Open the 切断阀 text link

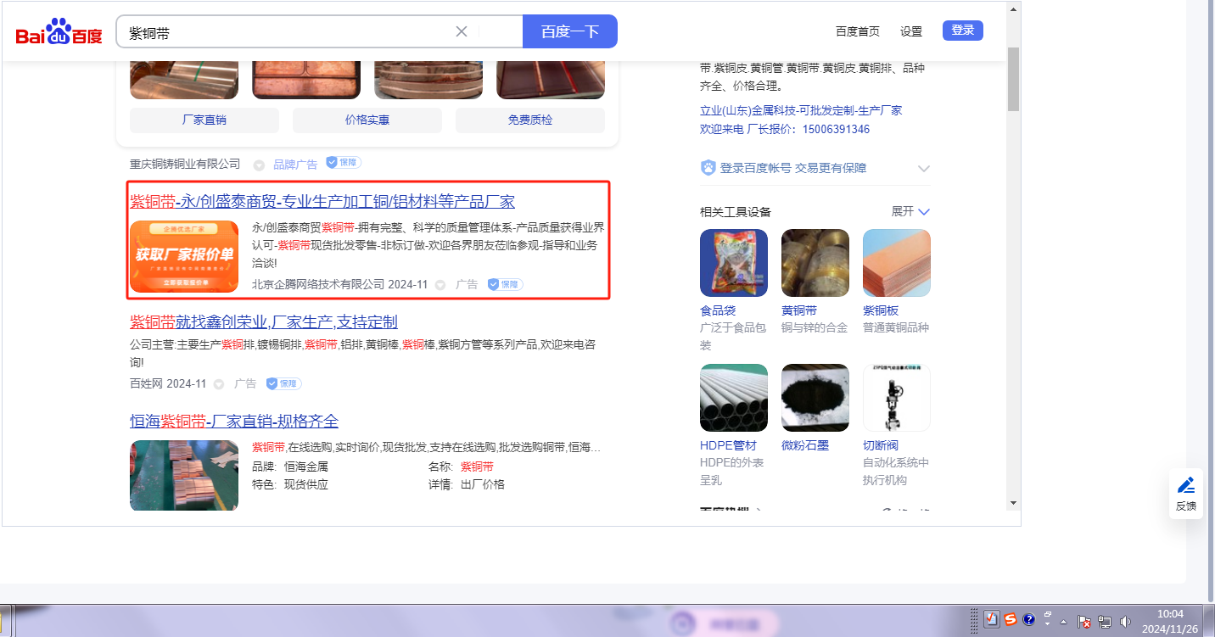[881, 445]
